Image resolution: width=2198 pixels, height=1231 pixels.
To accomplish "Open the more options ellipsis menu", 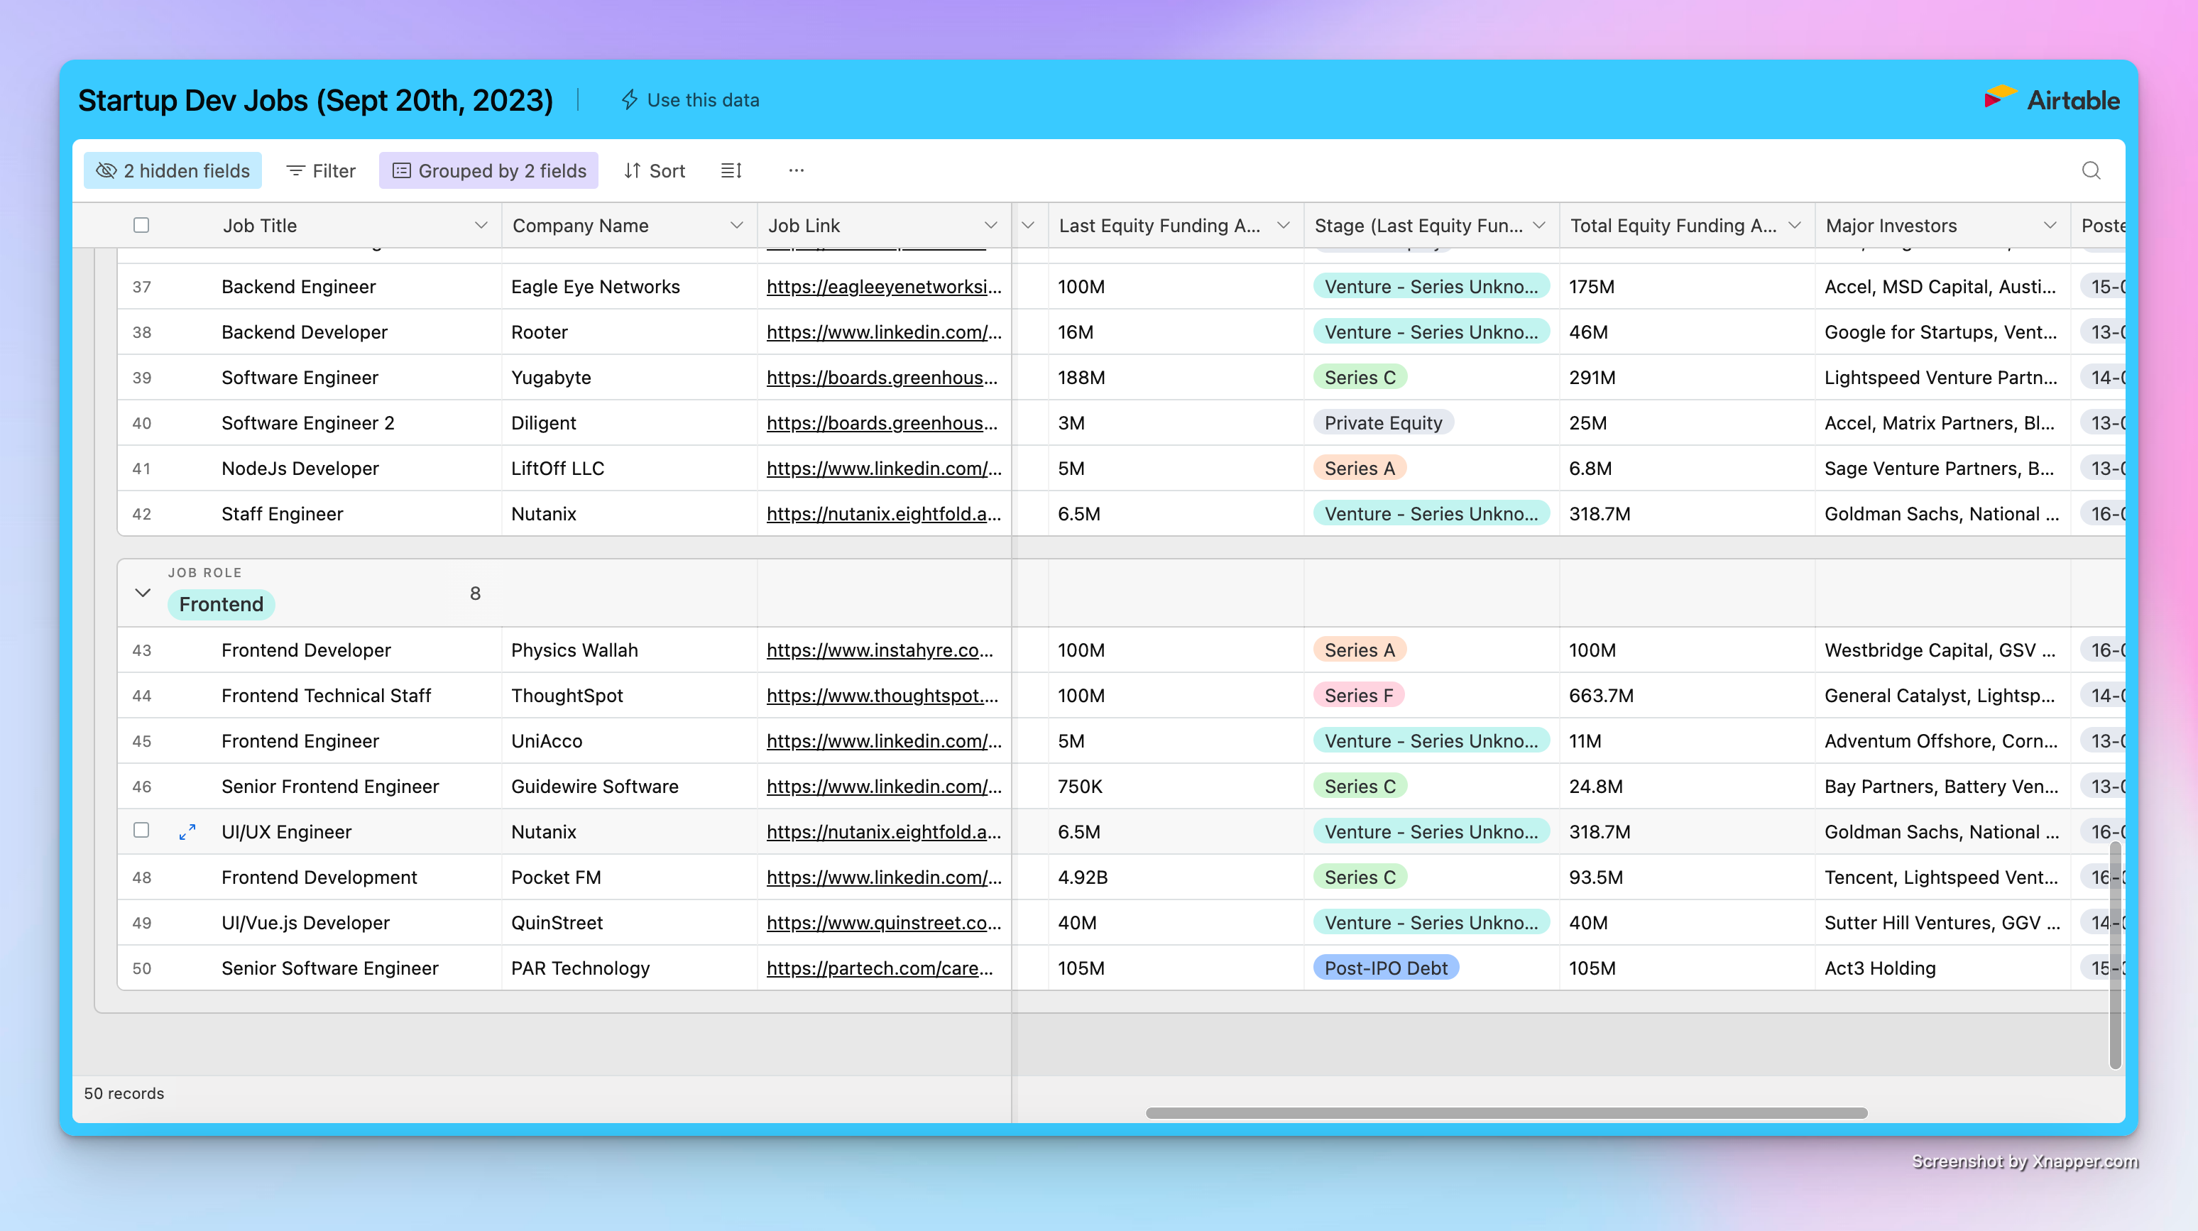I will pos(796,170).
